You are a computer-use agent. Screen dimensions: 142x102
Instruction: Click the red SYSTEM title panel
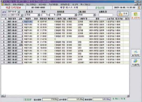coord(13,8)
